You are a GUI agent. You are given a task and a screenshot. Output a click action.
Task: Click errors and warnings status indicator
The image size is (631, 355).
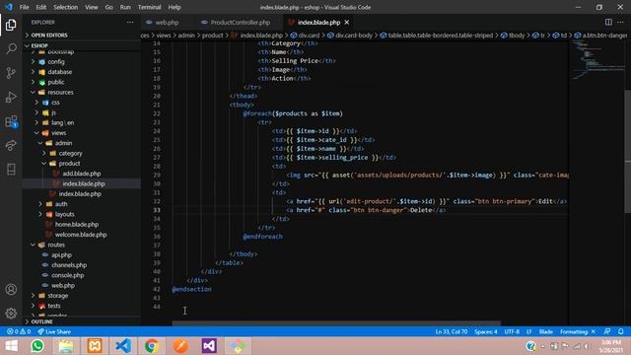(19, 331)
